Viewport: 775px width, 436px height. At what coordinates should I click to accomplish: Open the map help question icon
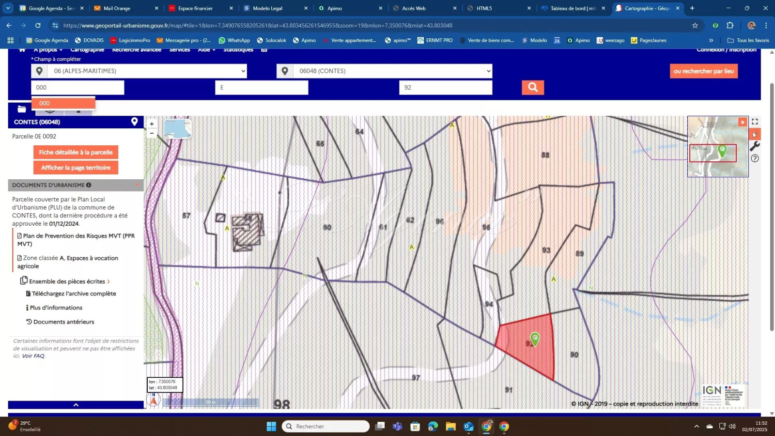click(x=755, y=158)
